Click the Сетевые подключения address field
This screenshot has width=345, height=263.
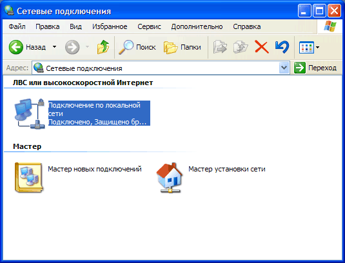[x=156, y=68]
